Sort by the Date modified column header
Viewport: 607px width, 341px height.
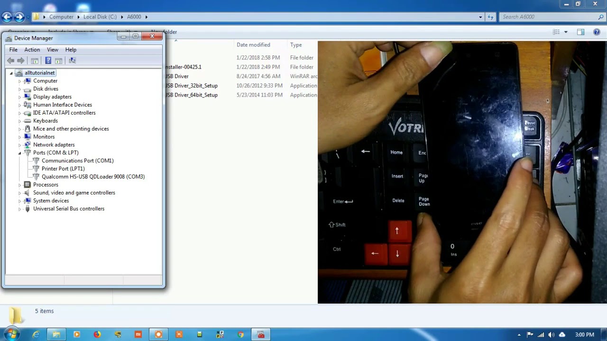click(253, 45)
